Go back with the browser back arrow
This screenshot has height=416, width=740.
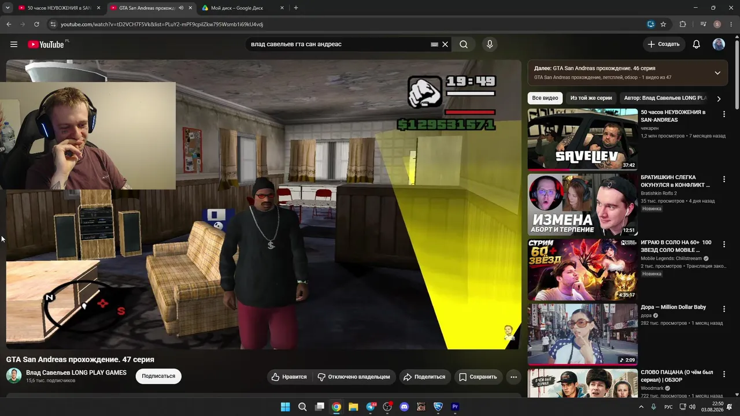[x=9, y=24]
